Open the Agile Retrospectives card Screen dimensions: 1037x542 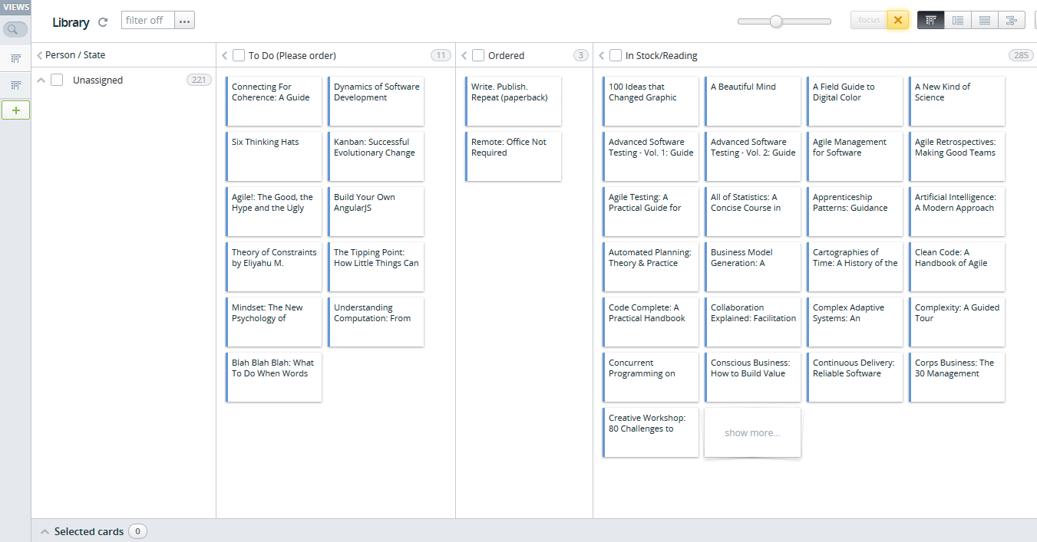[957, 156]
